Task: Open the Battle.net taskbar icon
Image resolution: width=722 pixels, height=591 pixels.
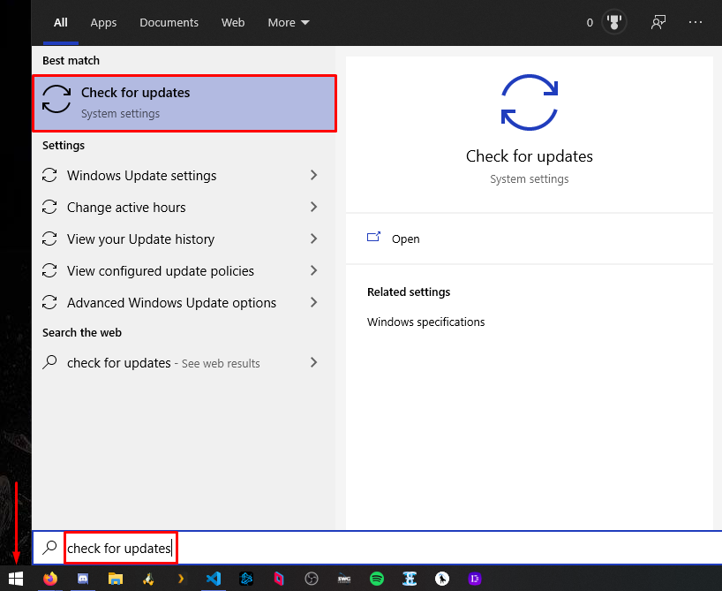Action: point(246,578)
